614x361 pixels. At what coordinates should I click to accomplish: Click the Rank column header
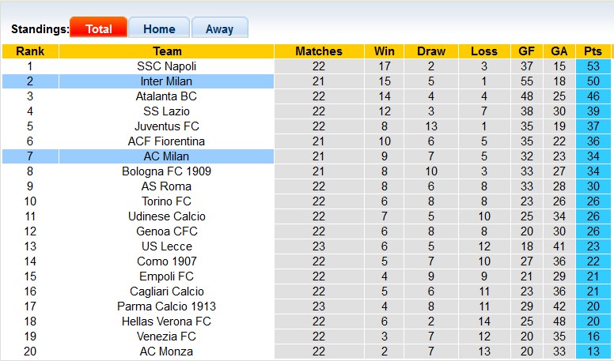(x=29, y=51)
